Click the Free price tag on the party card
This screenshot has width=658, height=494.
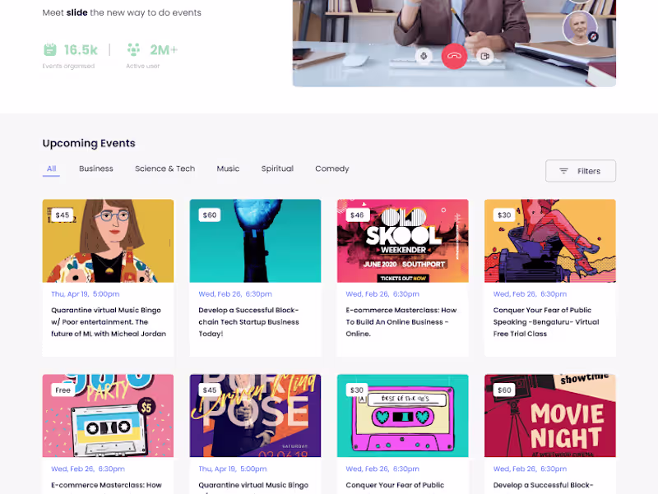pos(63,390)
